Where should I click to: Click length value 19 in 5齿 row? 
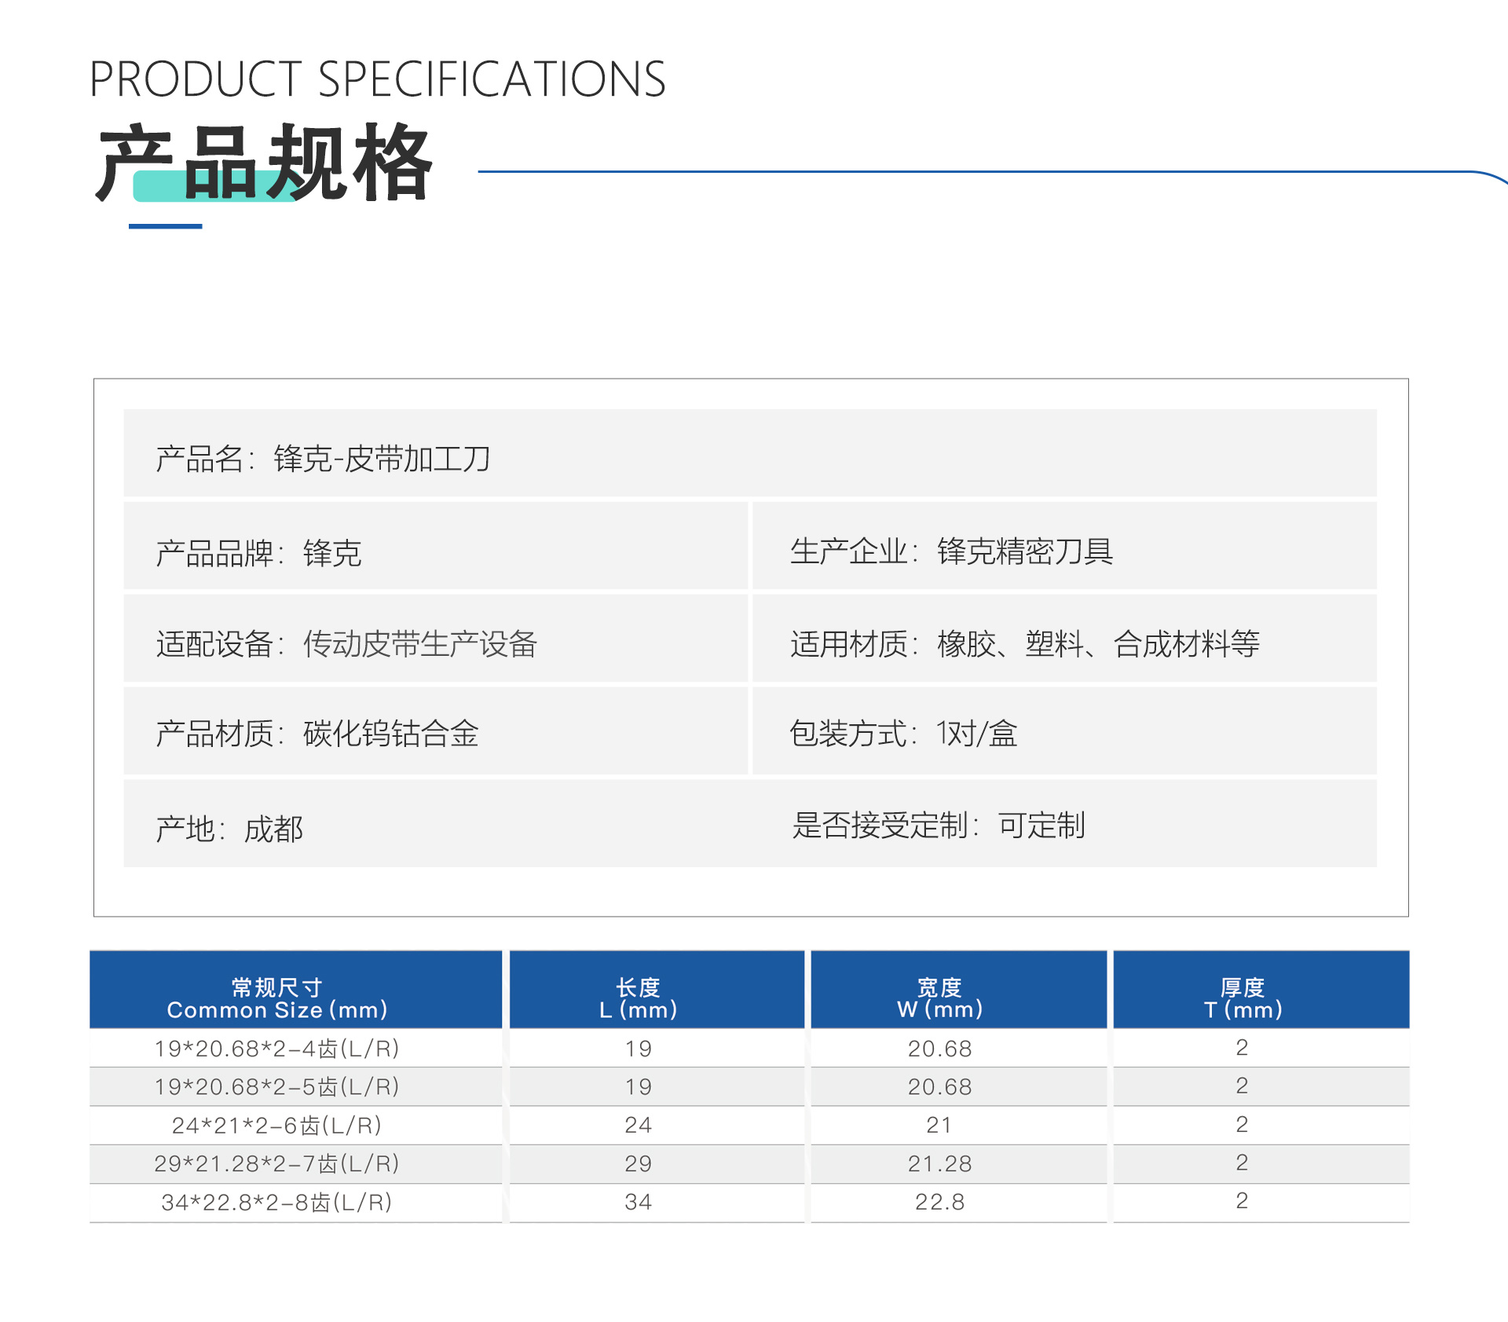[x=639, y=1087]
